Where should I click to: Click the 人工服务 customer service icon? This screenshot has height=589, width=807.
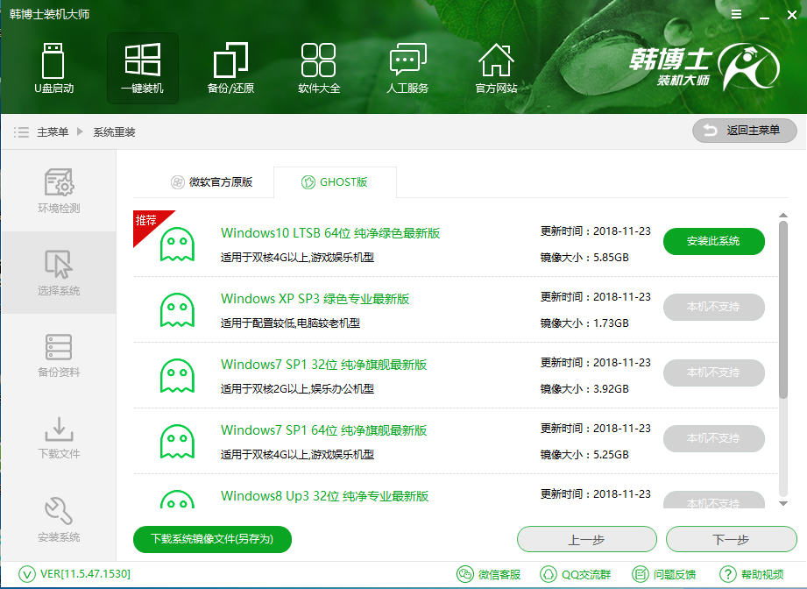pos(407,67)
